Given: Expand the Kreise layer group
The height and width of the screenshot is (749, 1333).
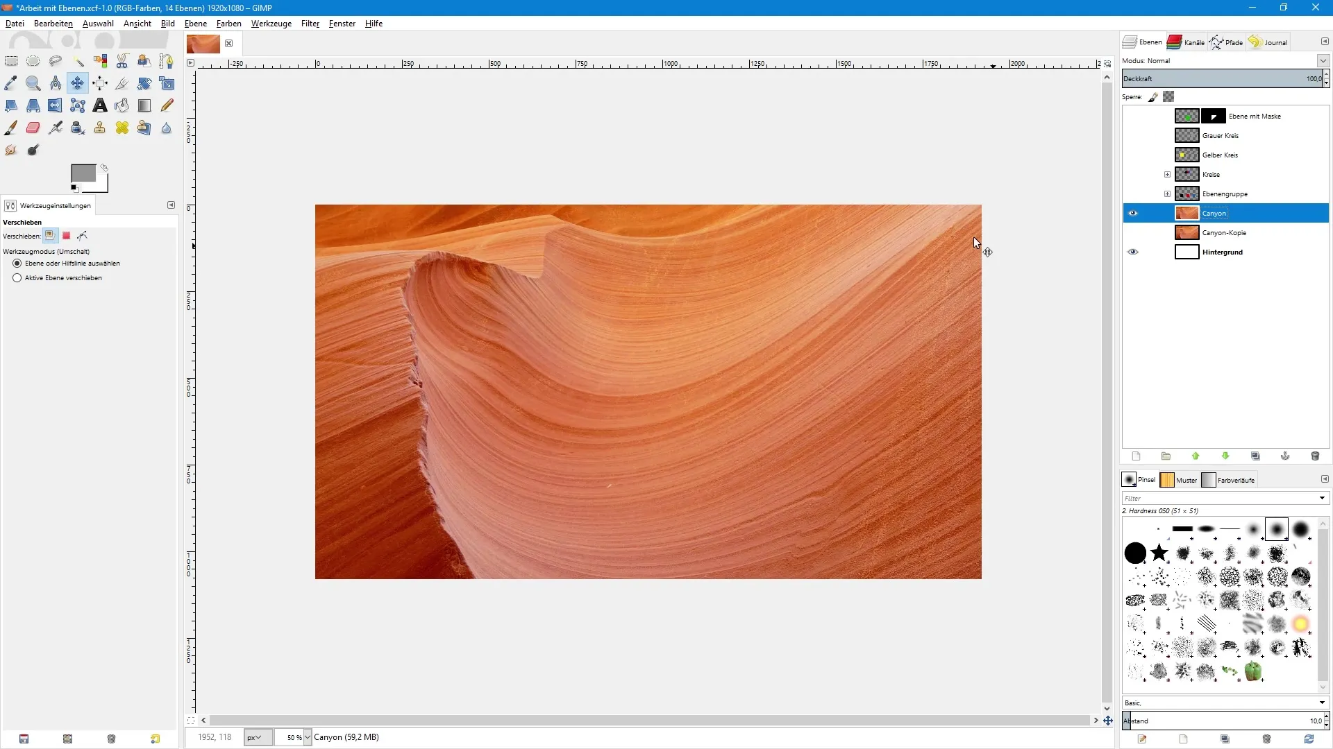Looking at the screenshot, I should 1167,175.
